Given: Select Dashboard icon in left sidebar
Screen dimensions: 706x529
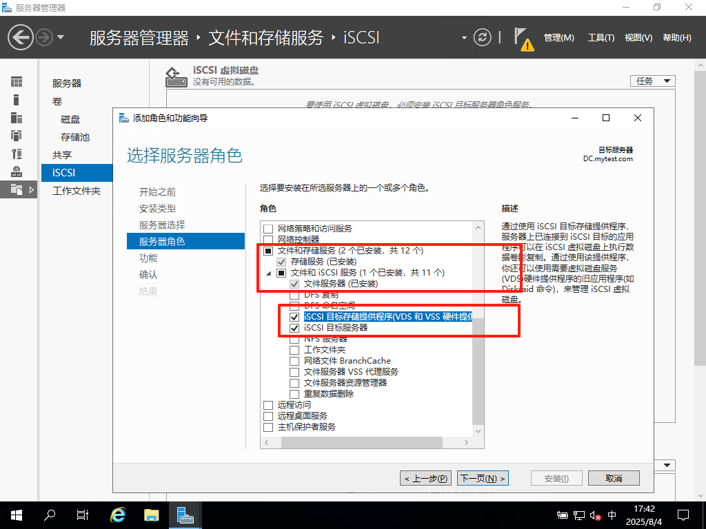Looking at the screenshot, I should click(17, 82).
